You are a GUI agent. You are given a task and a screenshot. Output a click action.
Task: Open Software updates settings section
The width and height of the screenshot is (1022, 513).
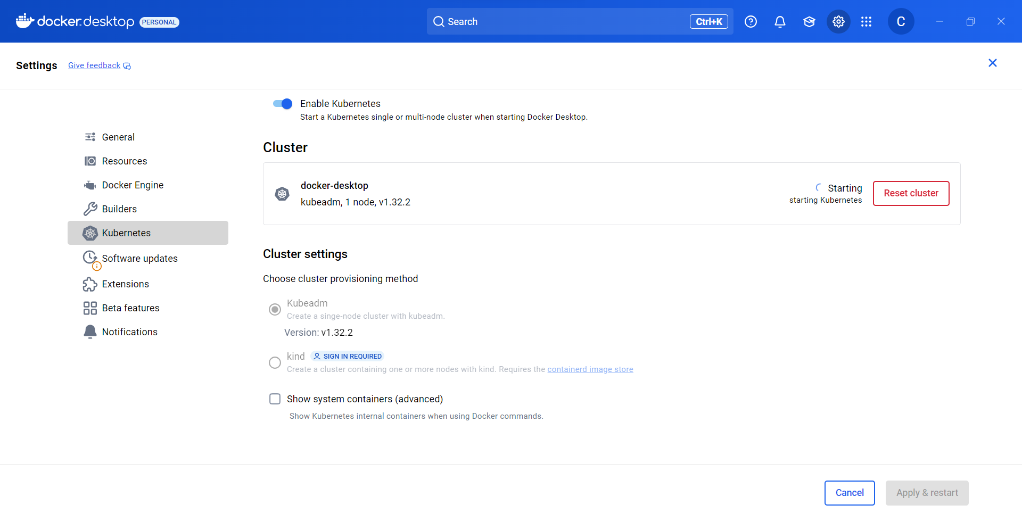point(148,259)
